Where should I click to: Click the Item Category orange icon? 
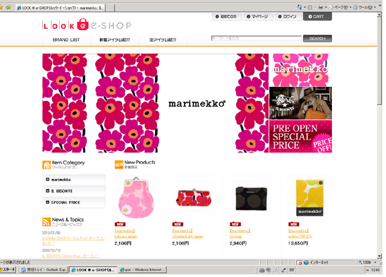46,165
